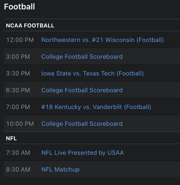The width and height of the screenshot is (180, 185).
Task: Open the 3:00 PM College Football Scoreboard link
Action: click(82, 57)
